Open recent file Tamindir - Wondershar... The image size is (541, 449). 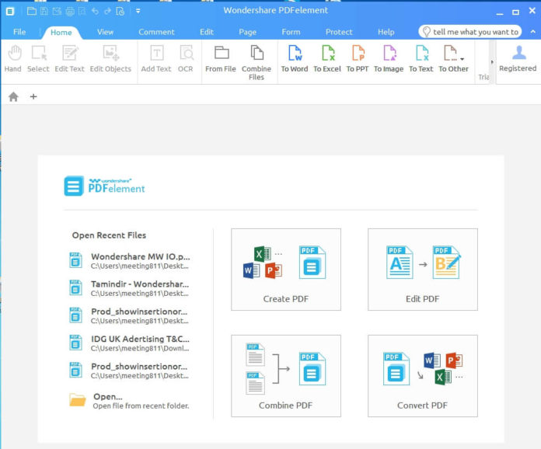pyautogui.click(x=130, y=288)
